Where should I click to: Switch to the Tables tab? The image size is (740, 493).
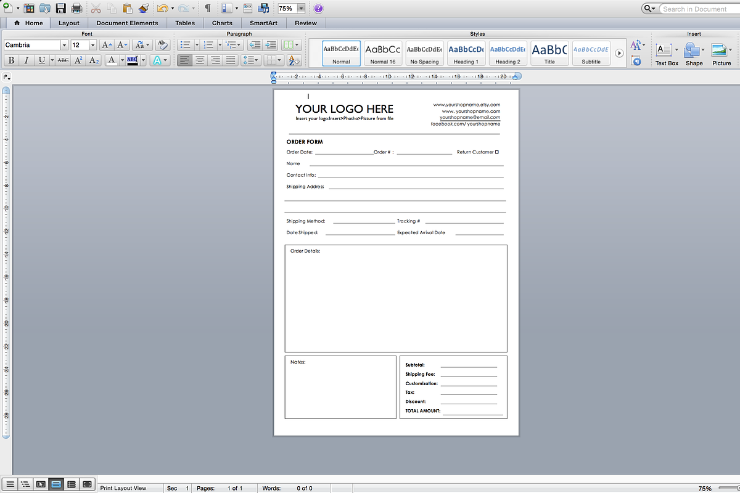click(185, 23)
